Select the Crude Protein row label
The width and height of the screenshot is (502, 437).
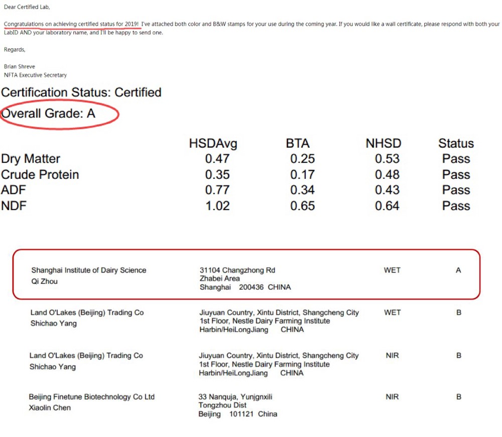(x=40, y=175)
